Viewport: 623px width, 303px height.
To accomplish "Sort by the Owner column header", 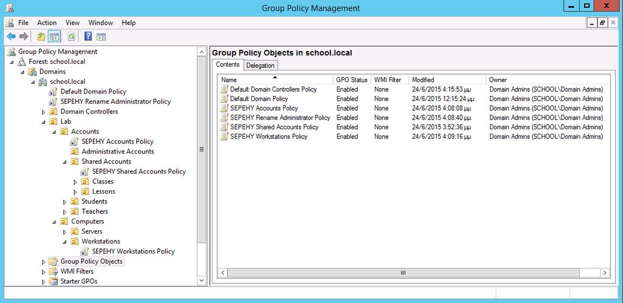I will pyautogui.click(x=548, y=80).
